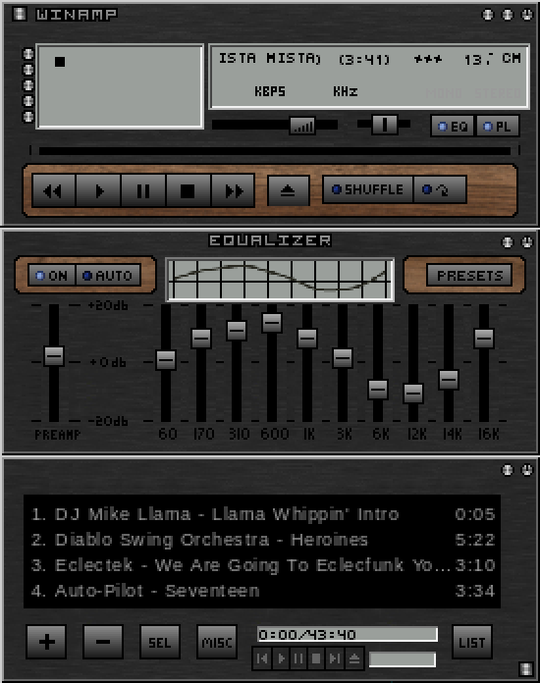
Task: Select track 1 DJ Mike Llama Llama Whippin' Intro
Action: point(263,514)
